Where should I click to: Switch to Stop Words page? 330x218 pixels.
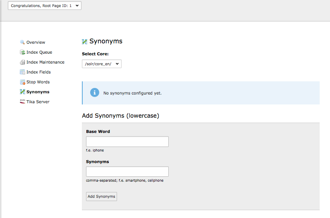coord(38,82)
